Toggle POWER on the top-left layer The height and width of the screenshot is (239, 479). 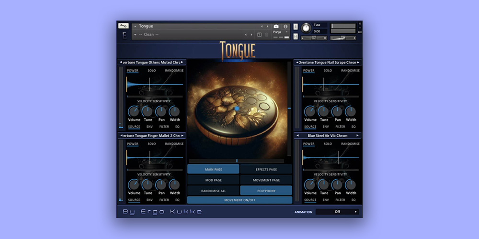coord(133,71)
